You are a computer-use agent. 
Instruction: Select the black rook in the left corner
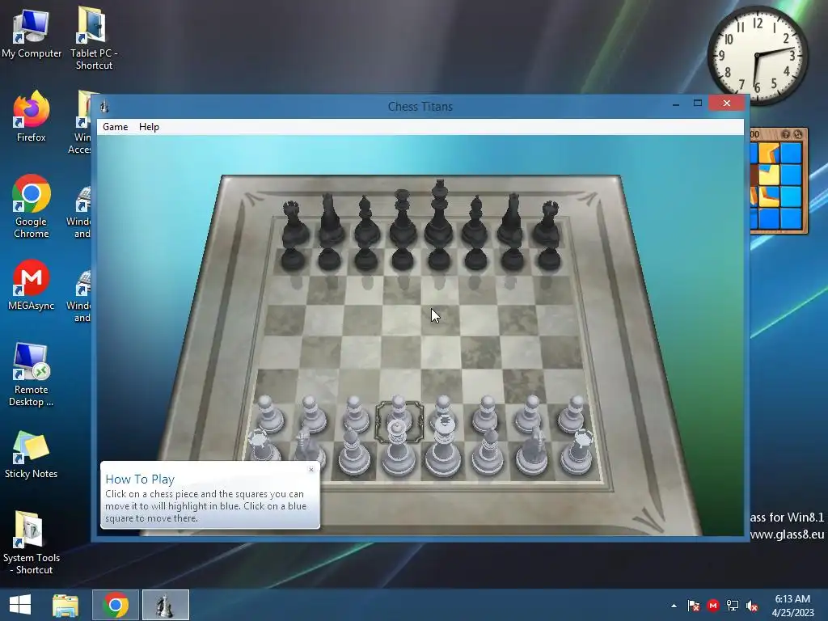click(x=293, y=225)
